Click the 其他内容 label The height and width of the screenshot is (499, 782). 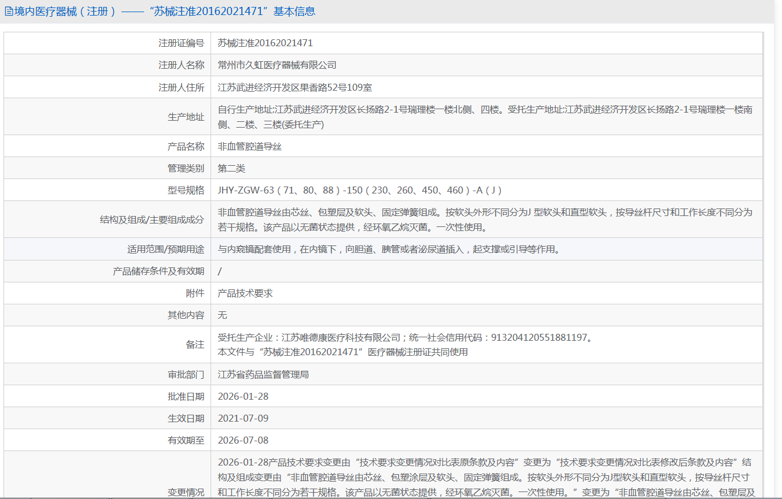click(186, 315)
